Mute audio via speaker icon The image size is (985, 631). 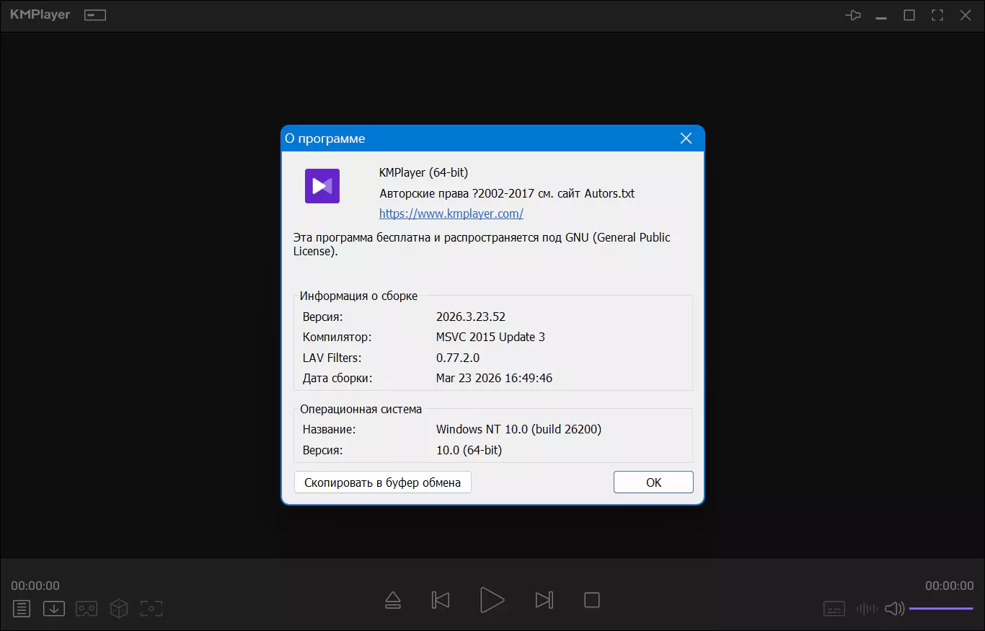pos(894,609)
